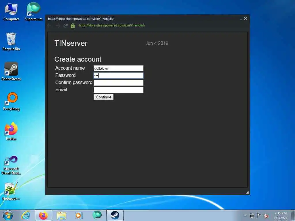Click the back arrow in Steam browser

pos(49,26)
